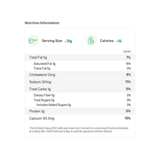Screen dimensions: 159x159
Task: Click the 56 calories value
Action: (x=120, y=41)
